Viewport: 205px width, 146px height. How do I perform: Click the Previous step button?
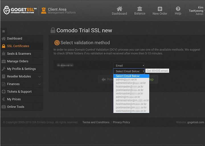(106, 79)
